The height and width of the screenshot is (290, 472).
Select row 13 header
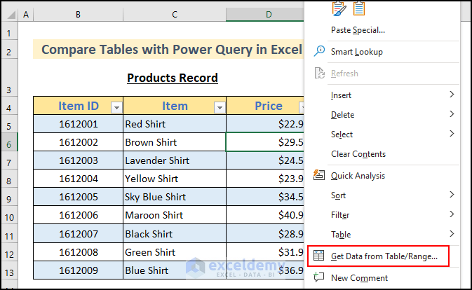9,270
